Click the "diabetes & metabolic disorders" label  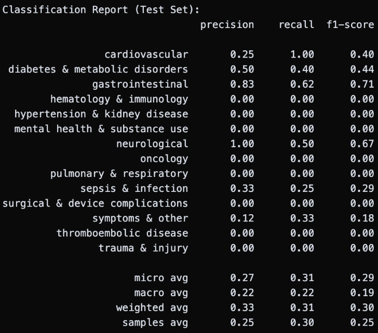98,70
